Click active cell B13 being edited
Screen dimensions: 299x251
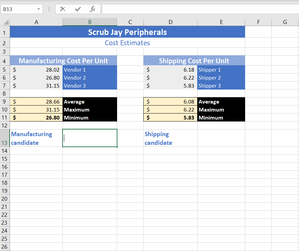coord(90,138)
